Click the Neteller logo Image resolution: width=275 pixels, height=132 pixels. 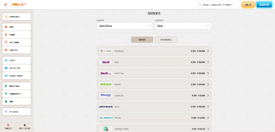click(106, 84)
